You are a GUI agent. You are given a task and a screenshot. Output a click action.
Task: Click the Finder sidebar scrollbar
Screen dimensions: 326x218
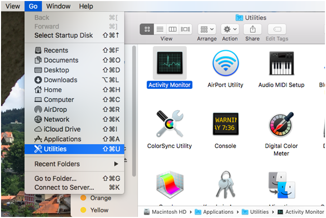[x=134, y=111]
